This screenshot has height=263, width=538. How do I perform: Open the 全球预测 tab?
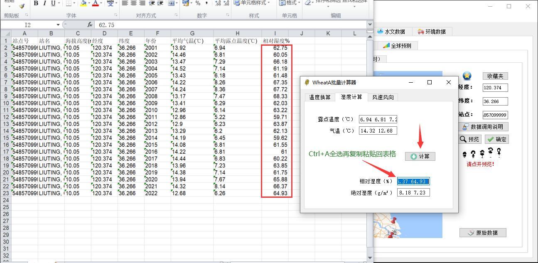point(397,46)
